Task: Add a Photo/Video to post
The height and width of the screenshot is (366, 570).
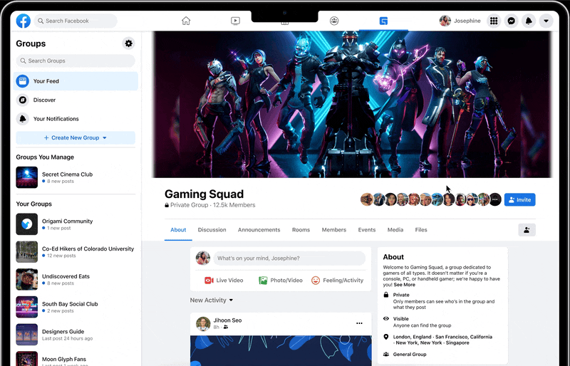Action: tap(281, 281)
